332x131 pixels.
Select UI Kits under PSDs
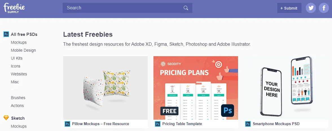pos(17,58)
